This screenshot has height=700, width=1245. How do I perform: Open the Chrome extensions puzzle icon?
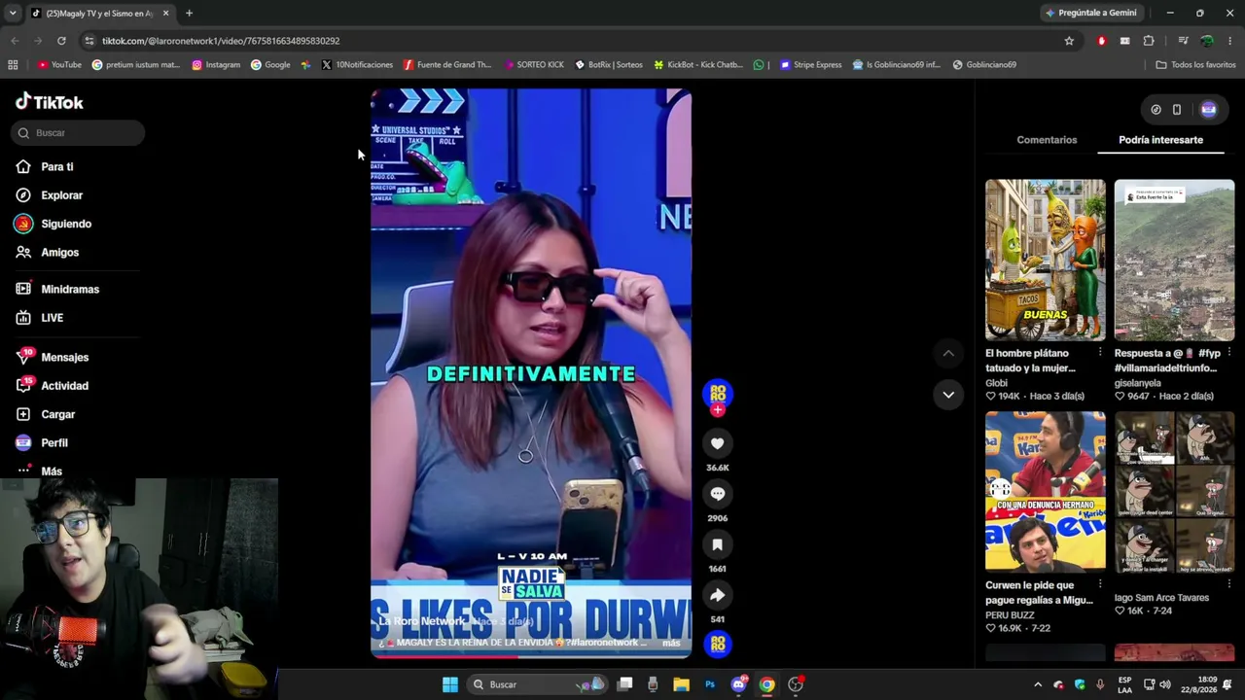[x=1149, y=41]
